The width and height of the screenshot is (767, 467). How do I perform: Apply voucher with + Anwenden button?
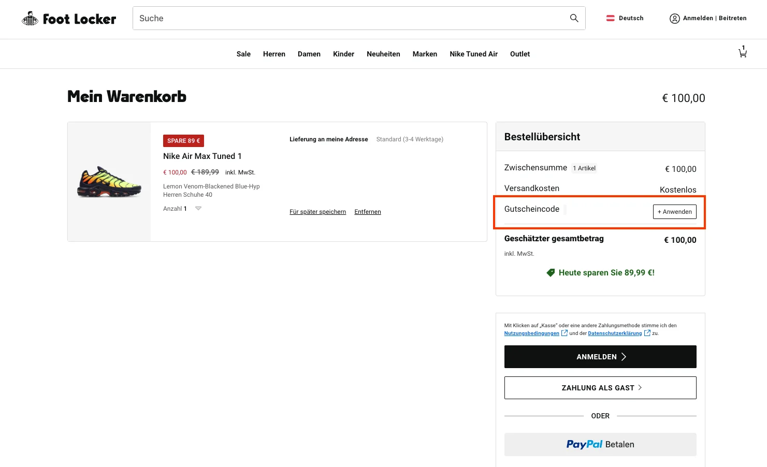click(x=674, y=211)
